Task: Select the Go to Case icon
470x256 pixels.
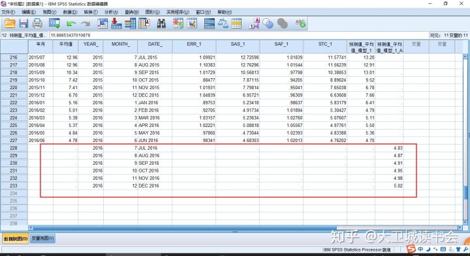Action: pos(102,23)
